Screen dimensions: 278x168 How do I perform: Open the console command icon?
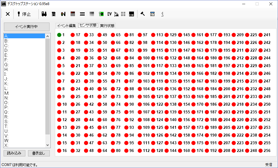pyautogui.click(x=132, y=14)
